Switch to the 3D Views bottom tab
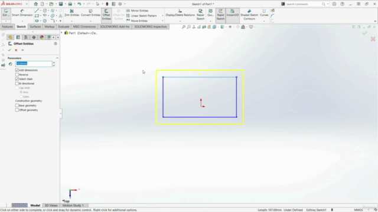 click(51, 206)
